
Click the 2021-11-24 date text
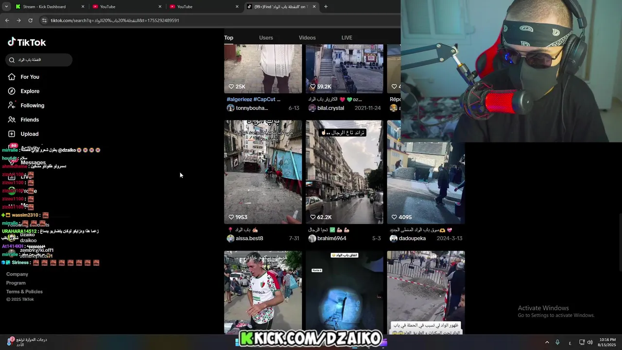click(368, 108)
